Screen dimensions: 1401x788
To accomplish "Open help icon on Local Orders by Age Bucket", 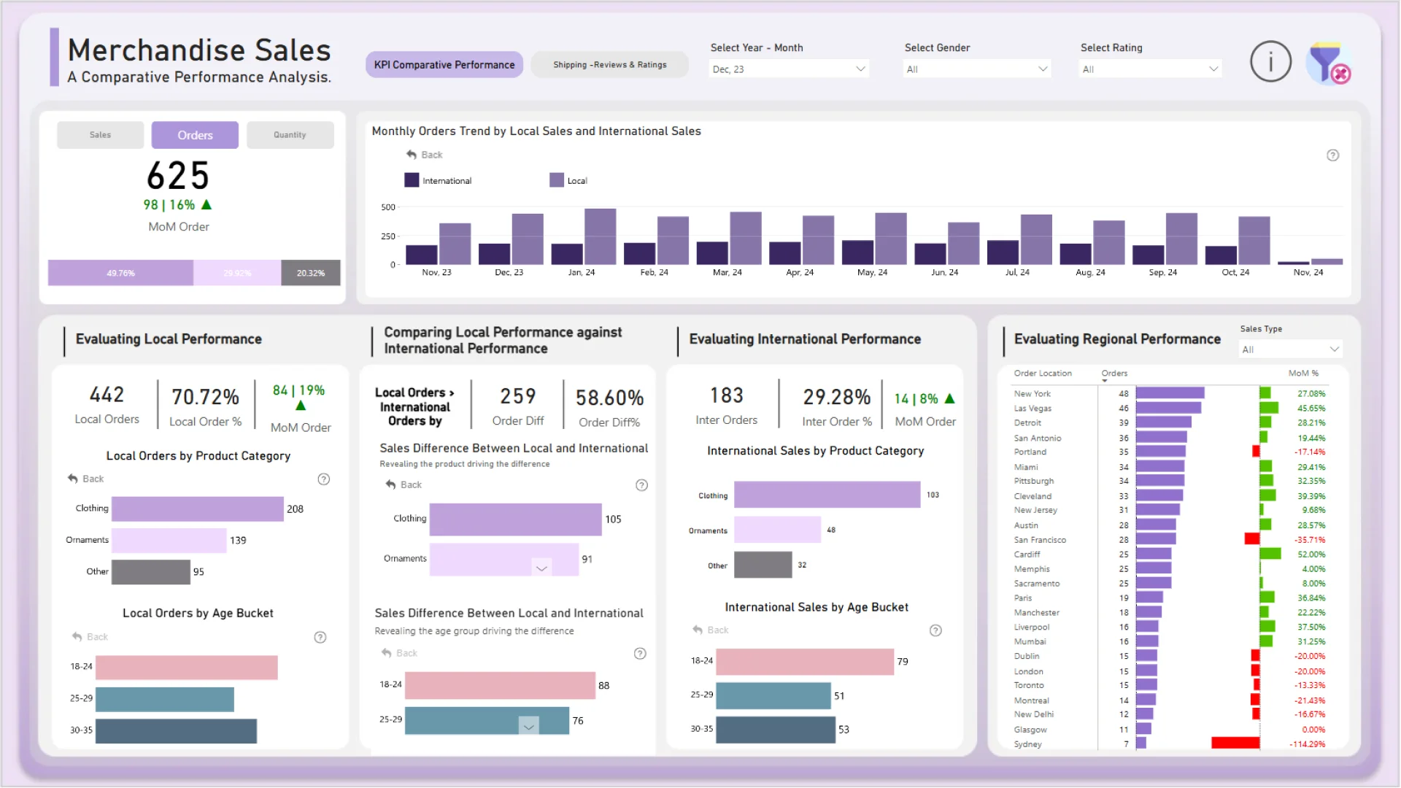I will (320, 638).
